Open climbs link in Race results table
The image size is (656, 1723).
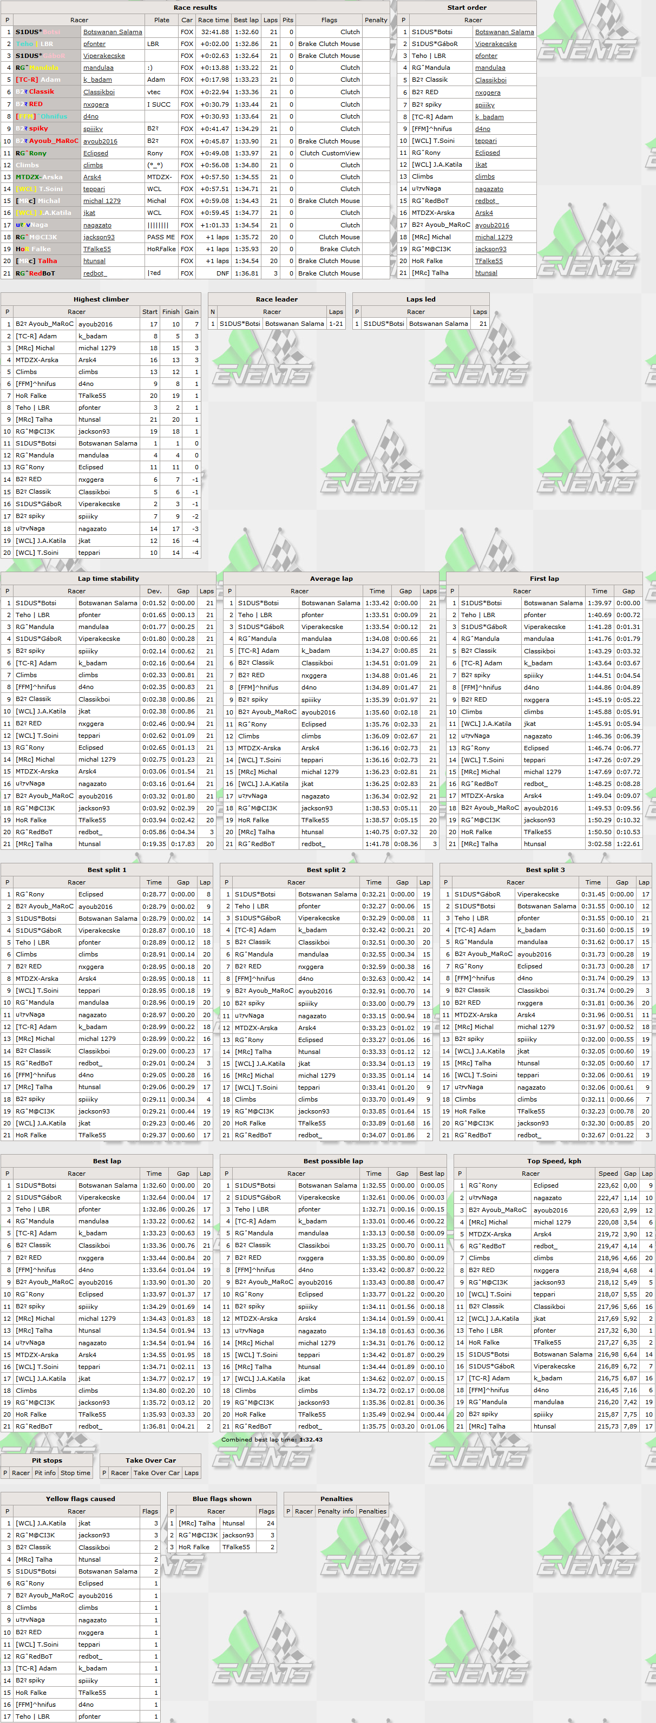click(x=93, y=165)
